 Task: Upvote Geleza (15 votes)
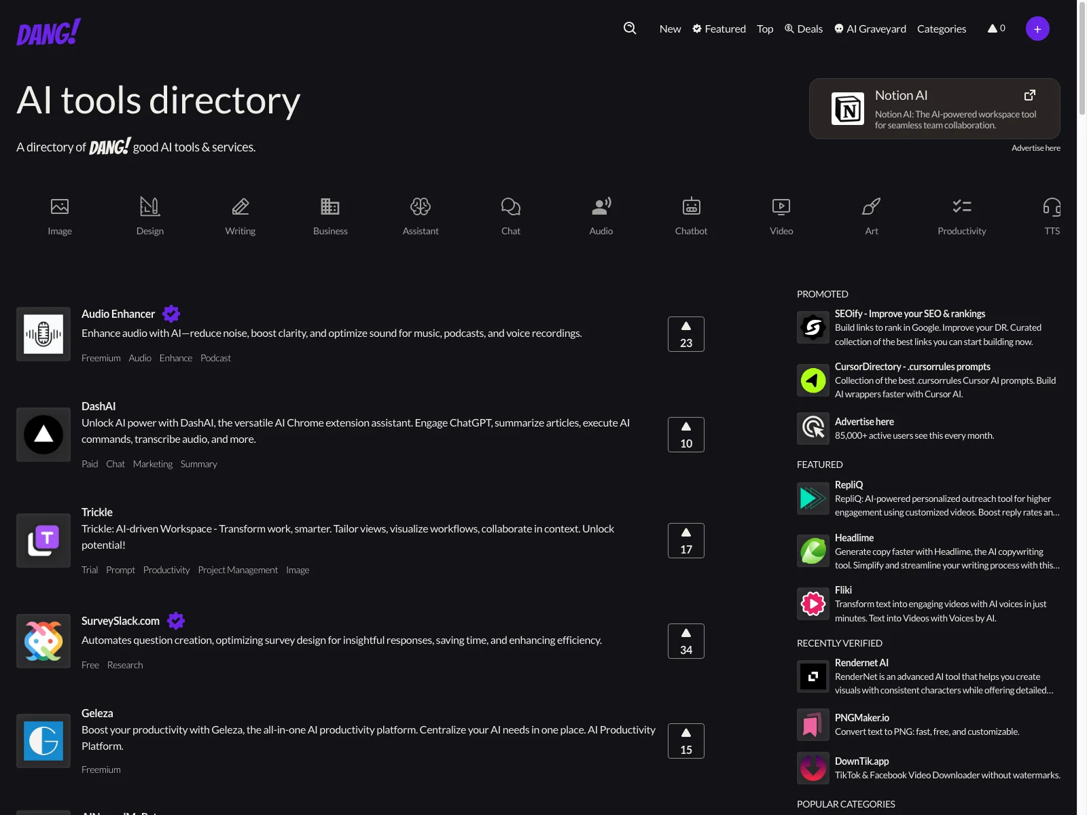[x=686, y=741]
